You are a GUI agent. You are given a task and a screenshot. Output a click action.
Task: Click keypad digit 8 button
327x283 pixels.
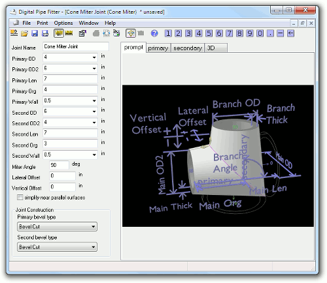tap(239, 33)
